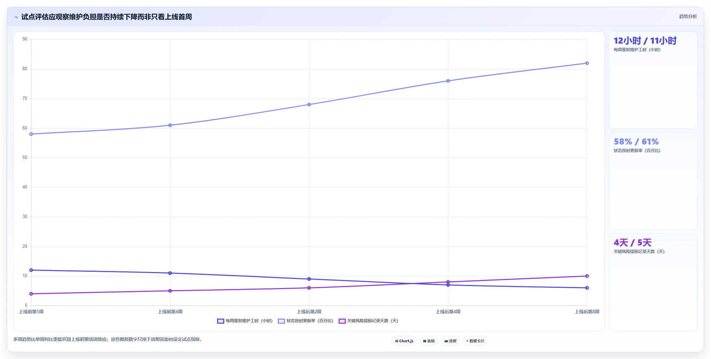
Task: Click the 表格 tag pill
Action: pos(429,341)
